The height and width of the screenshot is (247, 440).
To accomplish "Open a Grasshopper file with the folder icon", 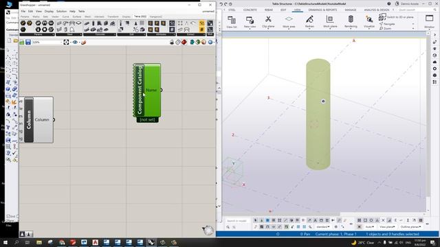I will (22, 42).
